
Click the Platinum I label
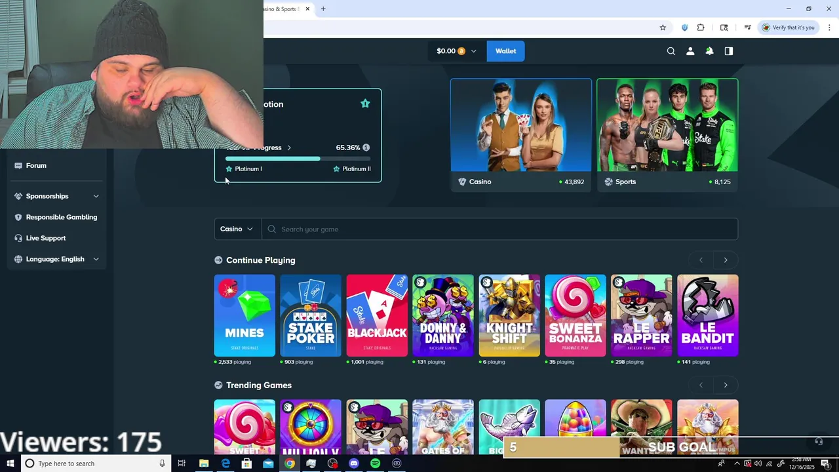coord(248,168)
